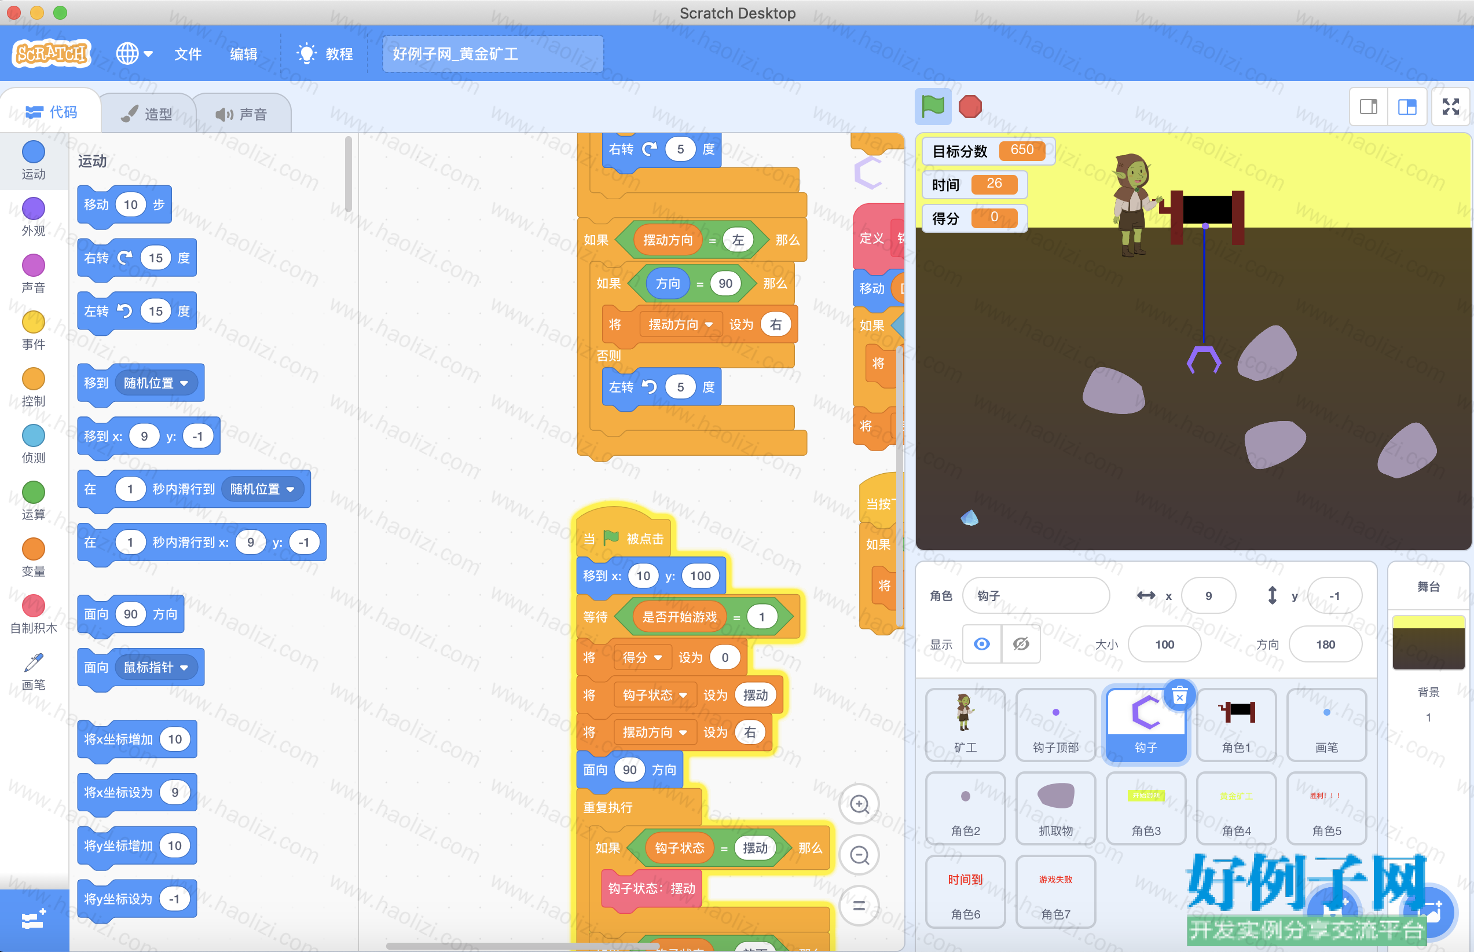Select the 画笔 extension category
This screenshot has height=952, width=1474.
point(34,672)
